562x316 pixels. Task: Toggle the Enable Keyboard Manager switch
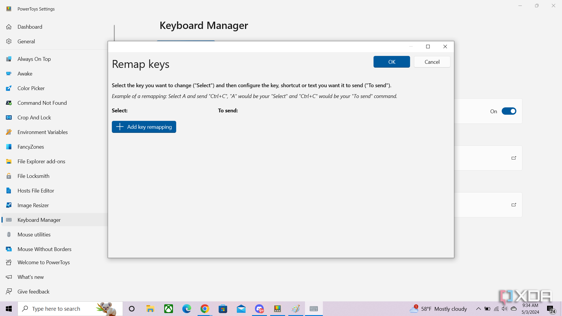509,111
